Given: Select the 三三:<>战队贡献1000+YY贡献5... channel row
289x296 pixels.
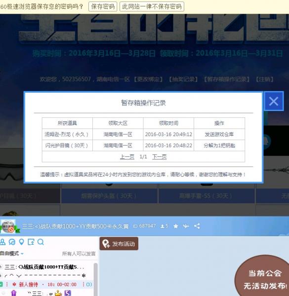Looking at the screenshot, I should pyautogui.click(x=44, y=267).
